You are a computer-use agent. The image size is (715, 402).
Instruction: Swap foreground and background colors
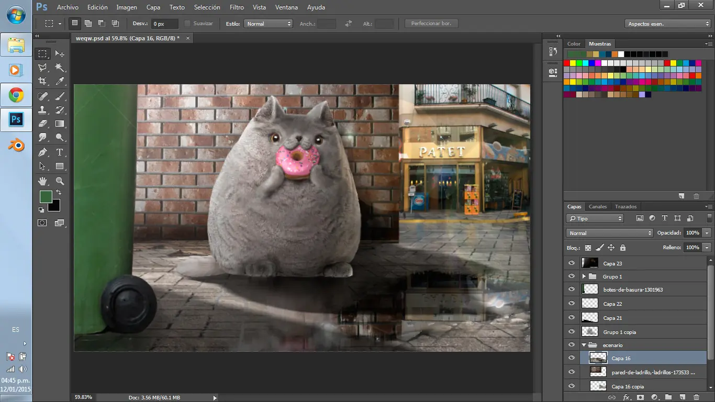[58, 193]
